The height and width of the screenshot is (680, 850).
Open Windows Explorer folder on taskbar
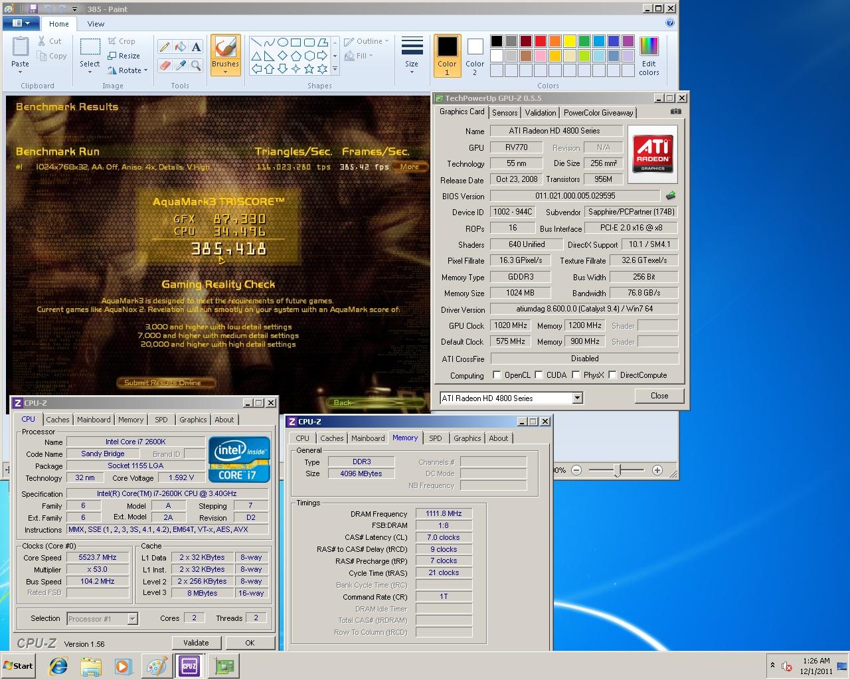coord(91,666)
